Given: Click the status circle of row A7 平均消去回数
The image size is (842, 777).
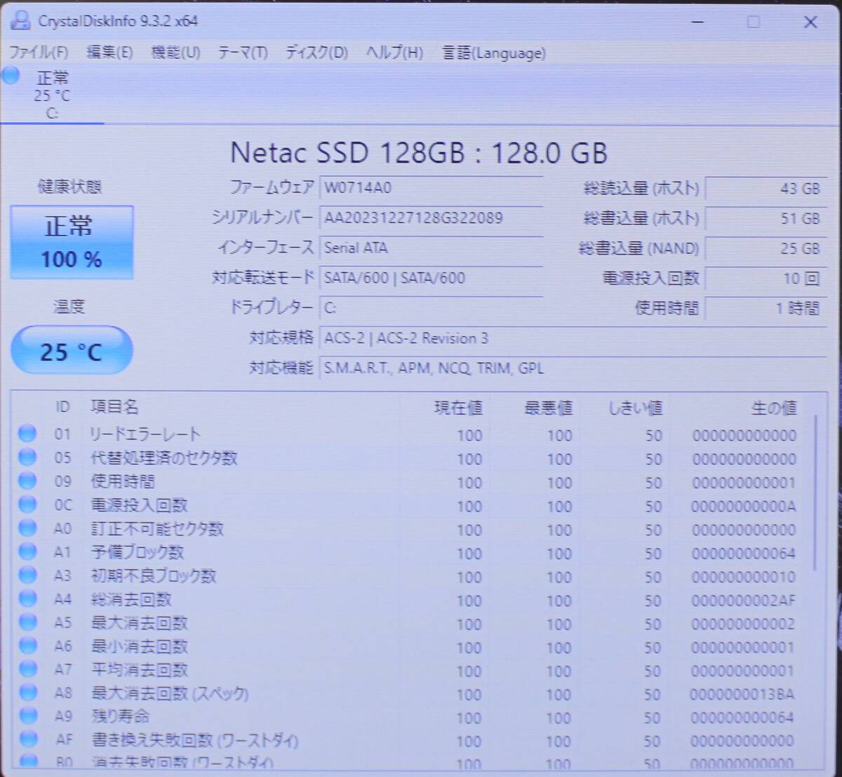Looking at the screenshot, I should click(x=27, y=670).
